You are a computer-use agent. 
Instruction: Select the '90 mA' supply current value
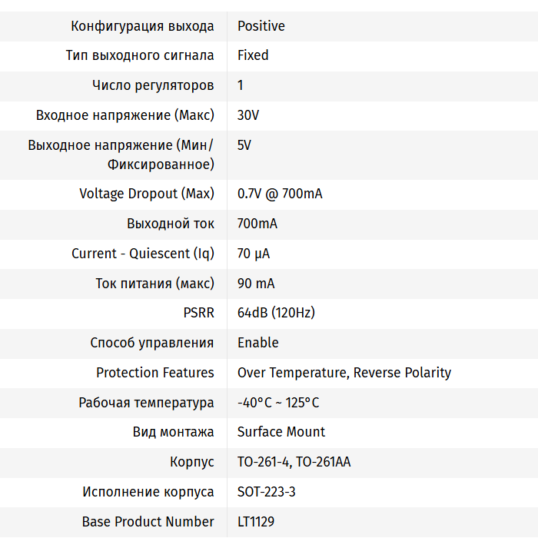point(256,284)
